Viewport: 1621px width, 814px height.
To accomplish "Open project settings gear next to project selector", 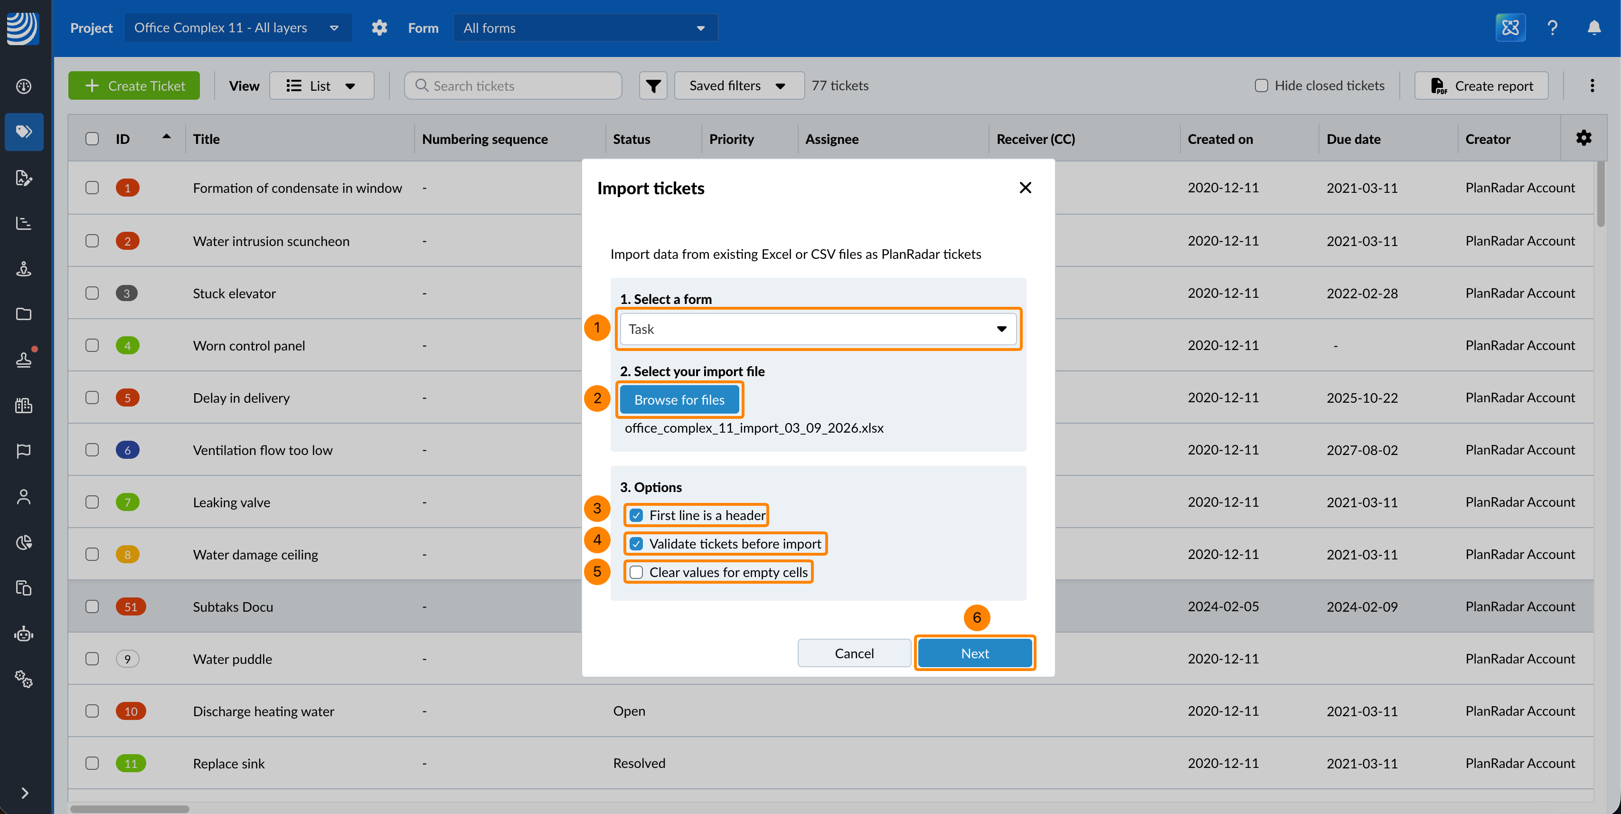I will [x=379, y=28].
